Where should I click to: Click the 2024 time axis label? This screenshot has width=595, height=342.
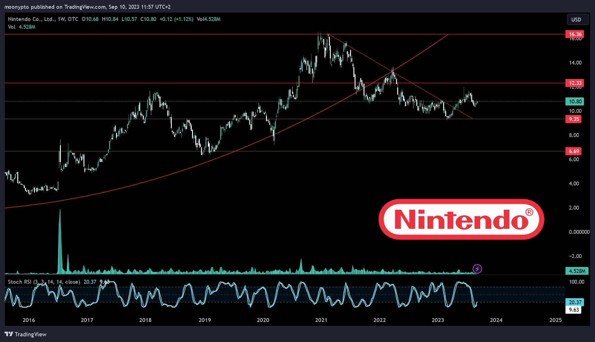coord(496,320)
